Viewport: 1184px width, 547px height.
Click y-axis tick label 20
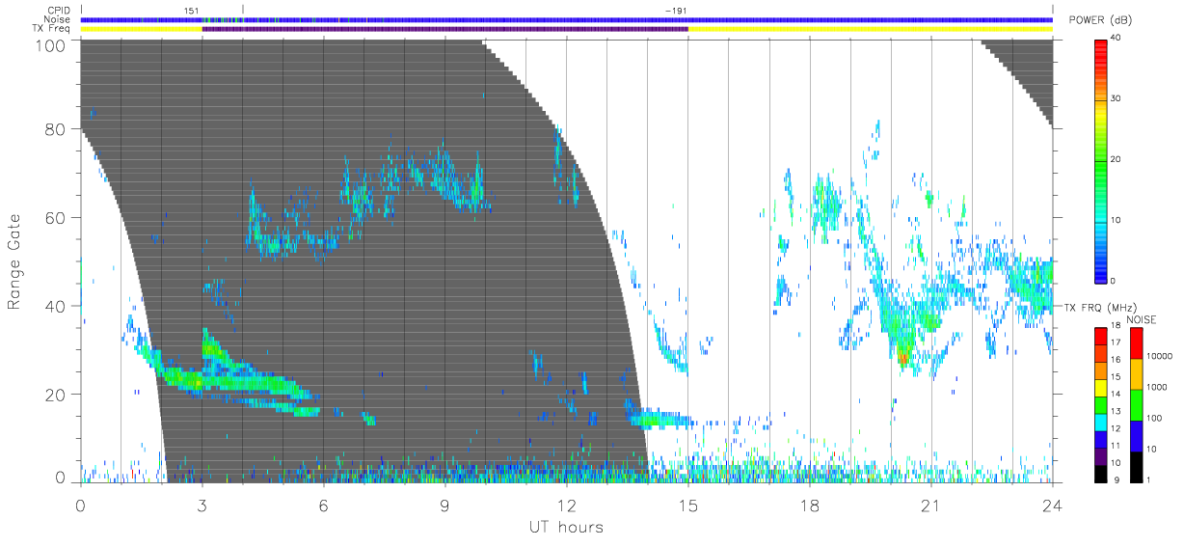point(56,394)
